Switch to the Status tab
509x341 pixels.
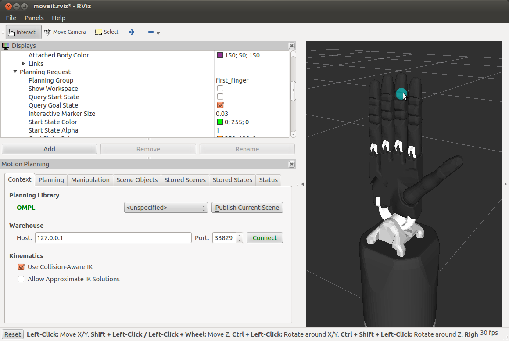point(268,180)
